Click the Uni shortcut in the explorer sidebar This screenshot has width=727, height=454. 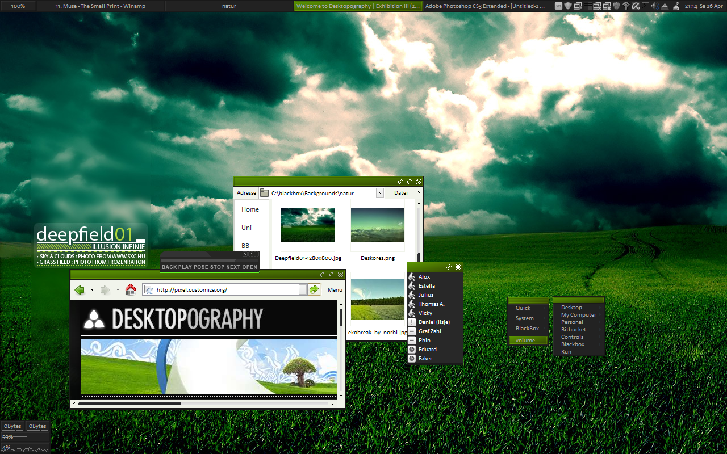[246, 228]
